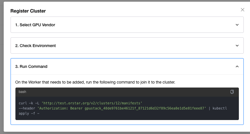This screenshot has width=250, height=134.
Task: Expand the Check Environment chevron arrow
Action: point(237,46)
